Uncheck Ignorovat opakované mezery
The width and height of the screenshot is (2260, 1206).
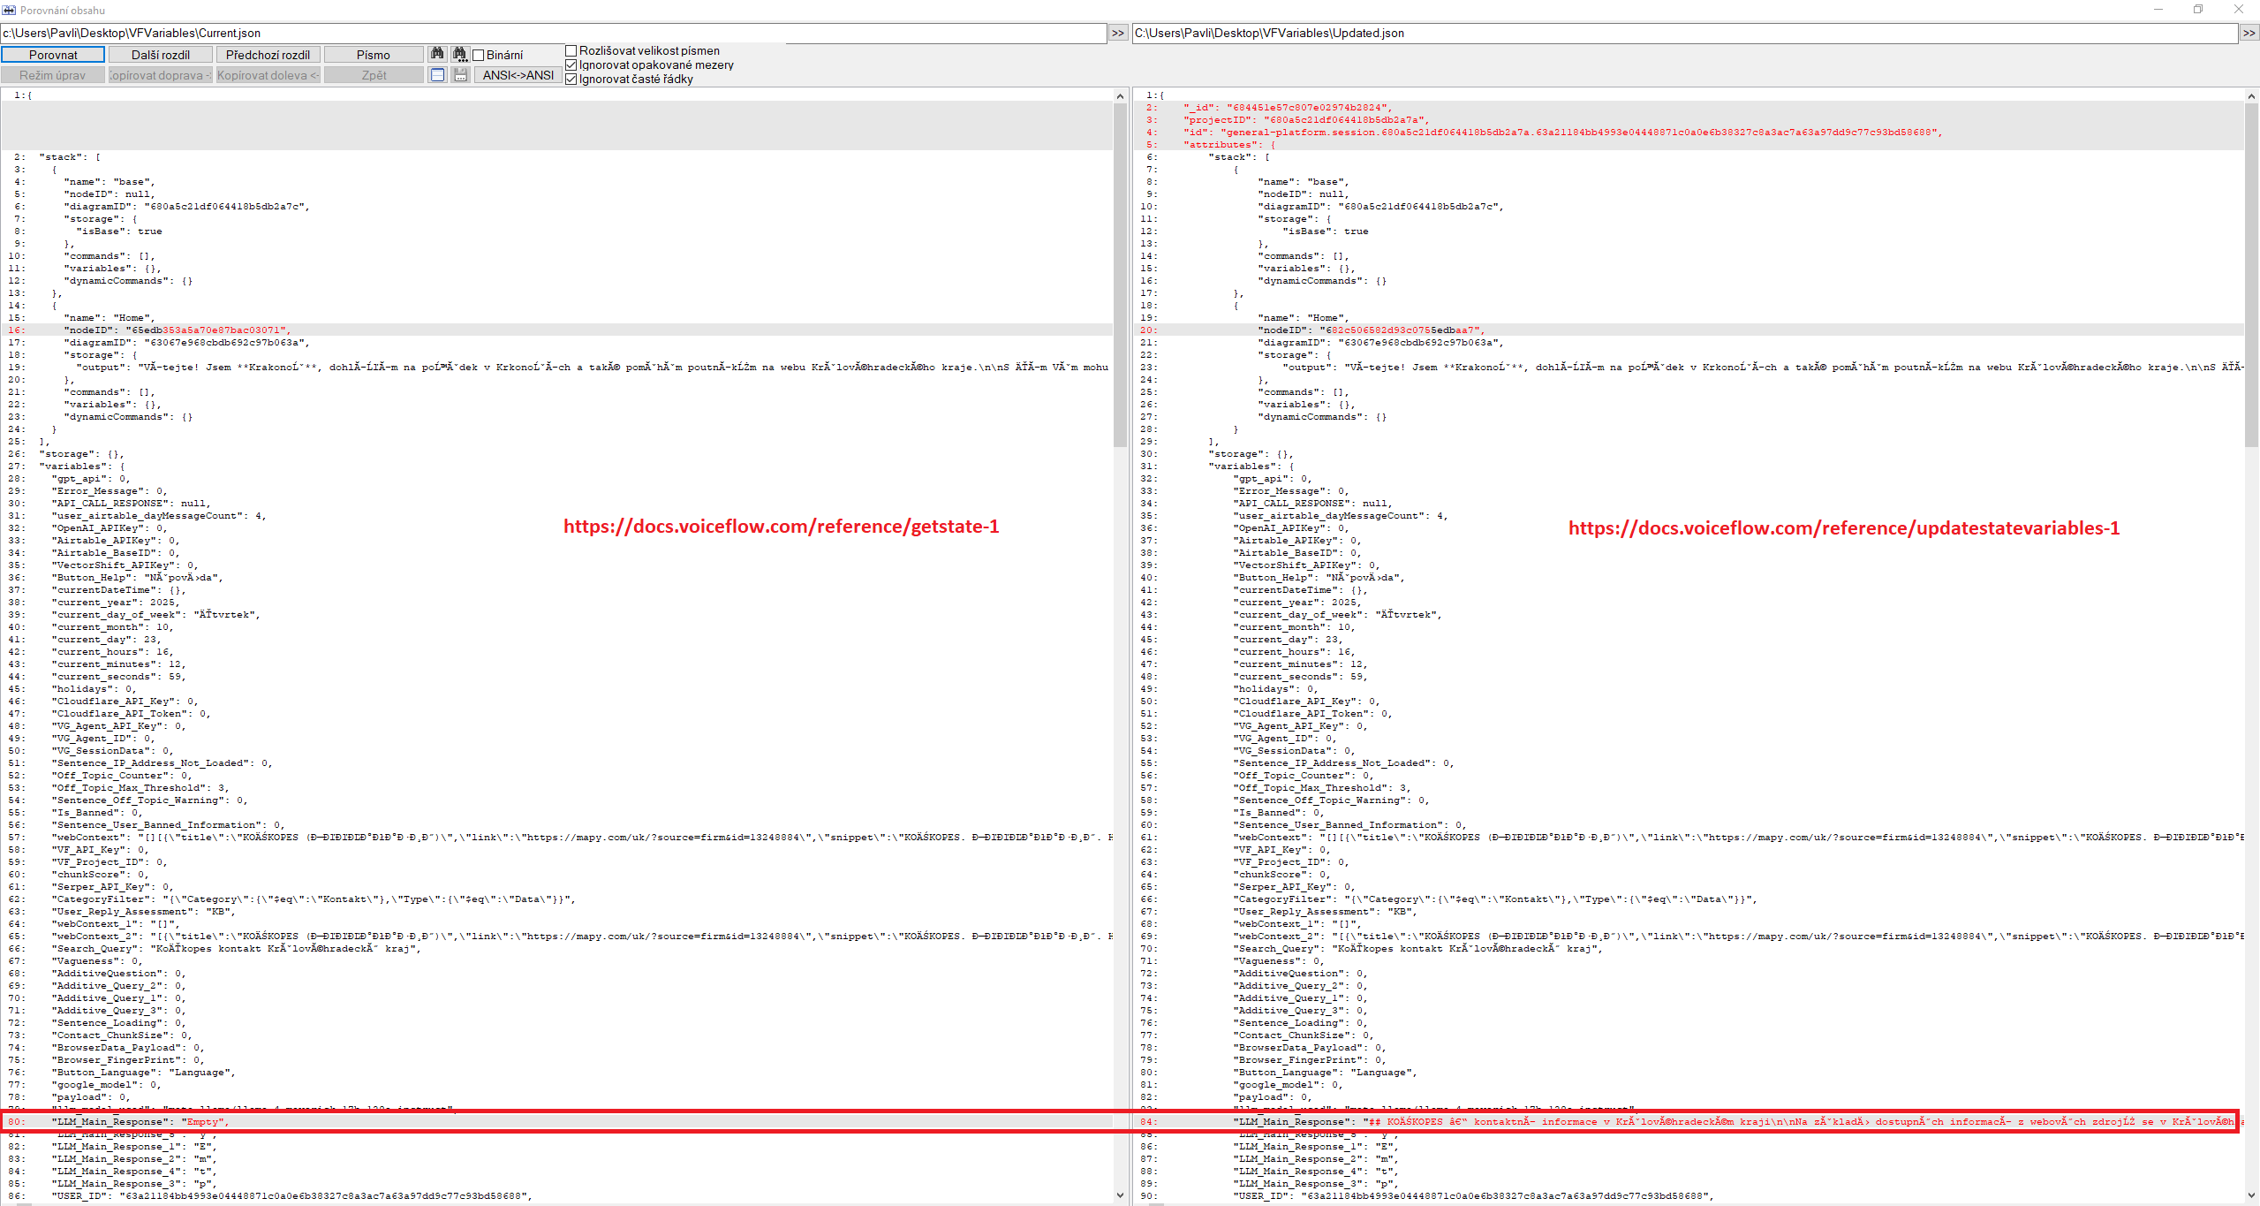pos(571,64)
